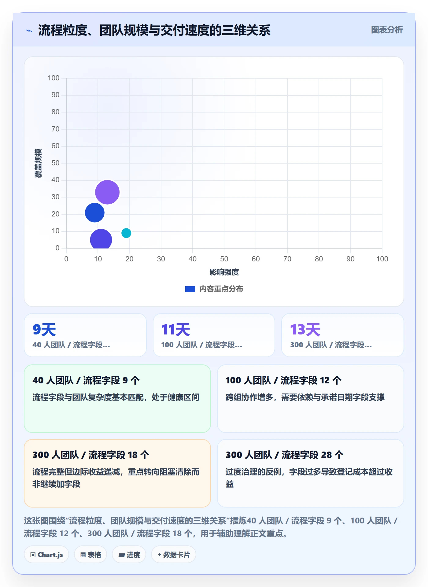Click the 100 label on the x-axis
428x587 pixels.
(382, 259)
